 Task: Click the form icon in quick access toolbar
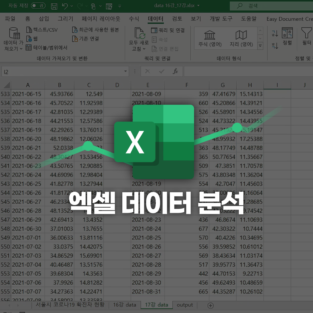109,6
